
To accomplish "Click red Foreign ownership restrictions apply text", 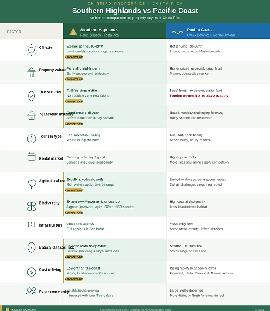I will pyautogui.click(x=199, y=95).
